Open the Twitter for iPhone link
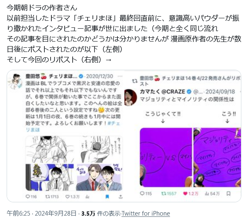This screenshot has height=221, width=248. [x=146, y=214]
